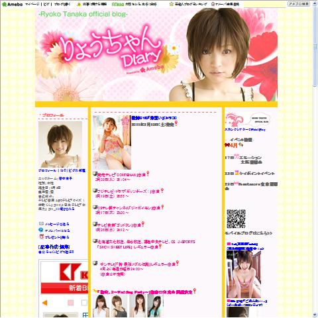Open マイページ link in top bar
The image size is (318, 318).
click(32, 4)
